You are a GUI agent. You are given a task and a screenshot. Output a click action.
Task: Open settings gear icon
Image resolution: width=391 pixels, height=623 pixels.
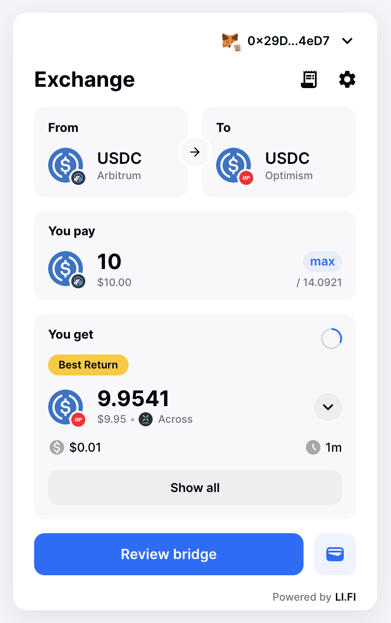point(347,79)
